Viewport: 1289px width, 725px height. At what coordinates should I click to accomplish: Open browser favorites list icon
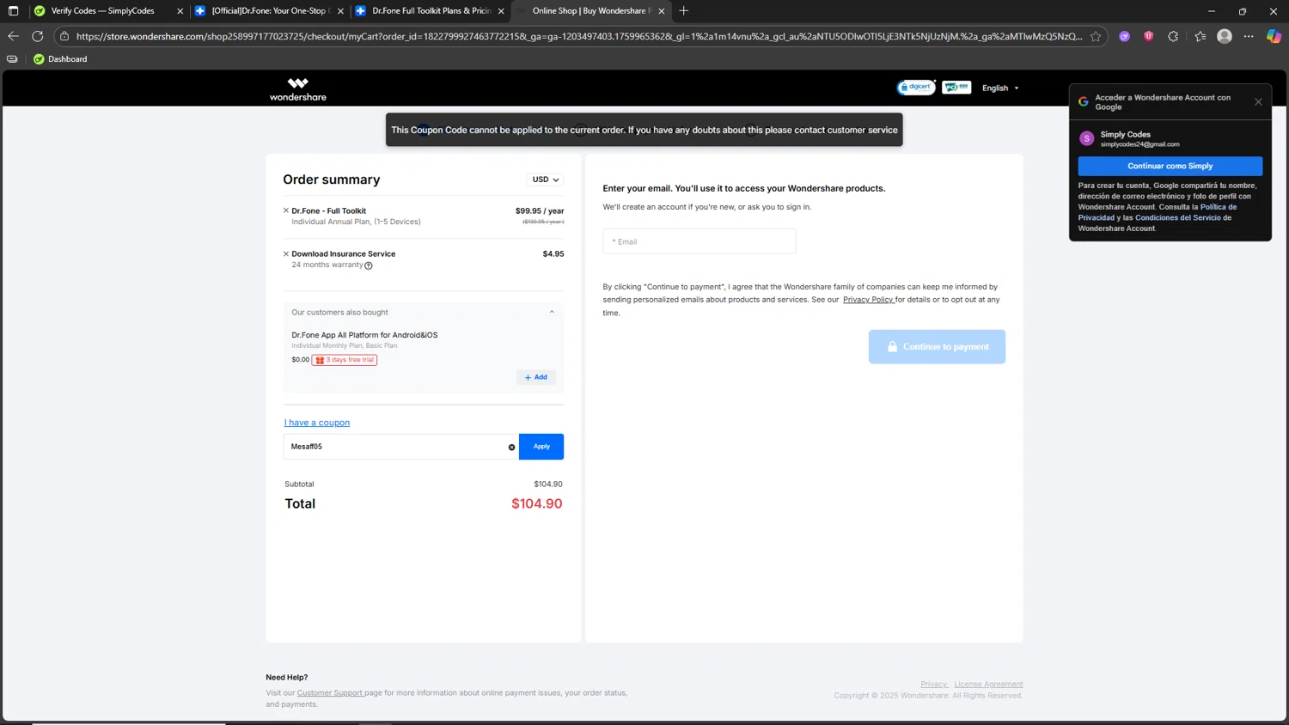pos(1200,36)
